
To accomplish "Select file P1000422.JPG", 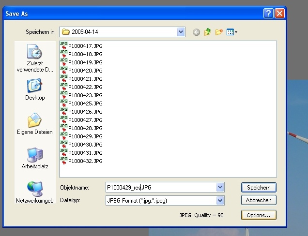I will (x=81, y=87).
